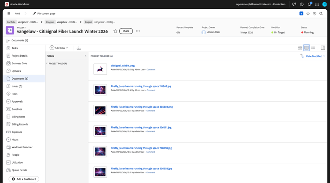Open the help question-mark icon
Image resolution: width=330 pixels, height=183 pixels.
click(x=301, y=4)
